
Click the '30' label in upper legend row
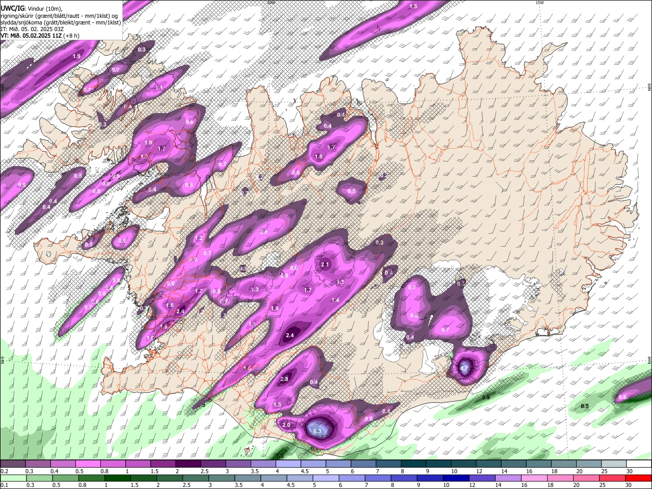tap(630, 471)
